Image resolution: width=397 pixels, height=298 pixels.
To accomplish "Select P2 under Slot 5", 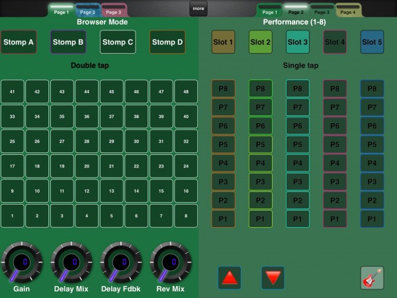I will (x=372, y=201).
